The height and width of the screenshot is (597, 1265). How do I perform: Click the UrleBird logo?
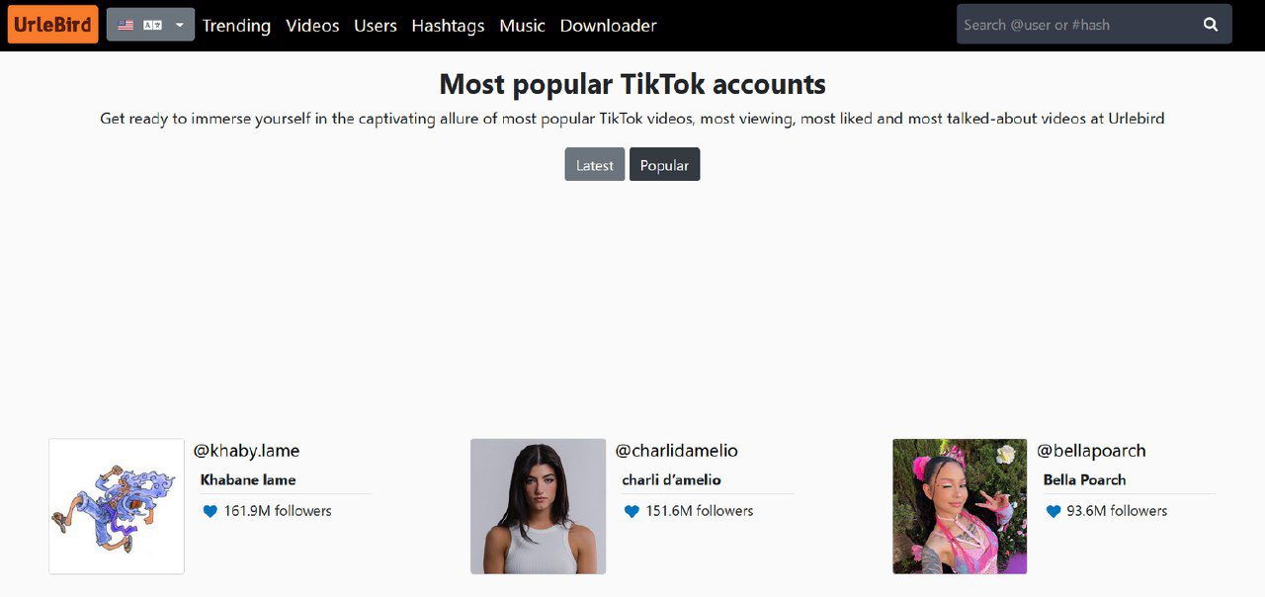[x=53, y=25]
